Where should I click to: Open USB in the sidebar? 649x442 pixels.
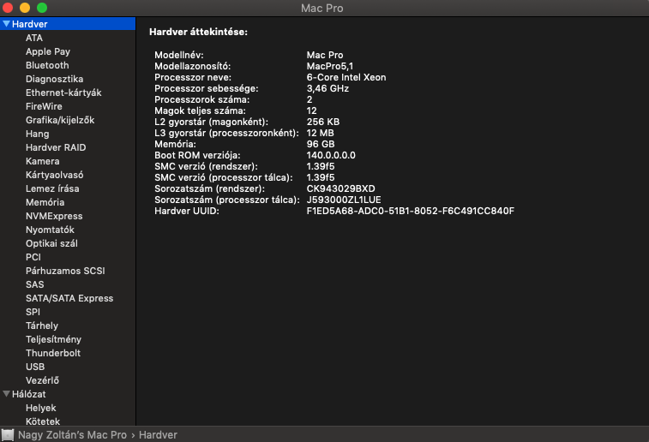35,367
